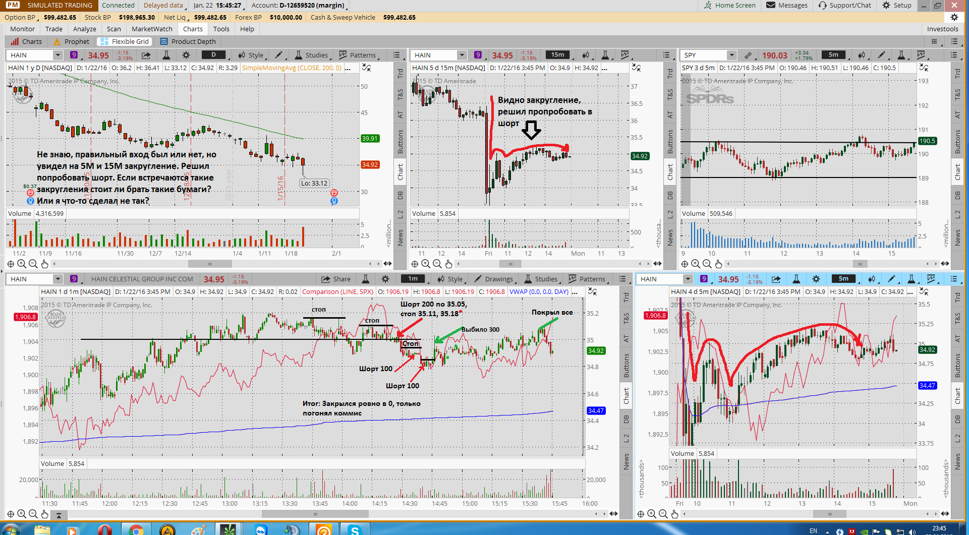The height and width of the screenshot is (535, 969).
Task: Click chain link icon next to SPY symbol
Action: (749, 55)
